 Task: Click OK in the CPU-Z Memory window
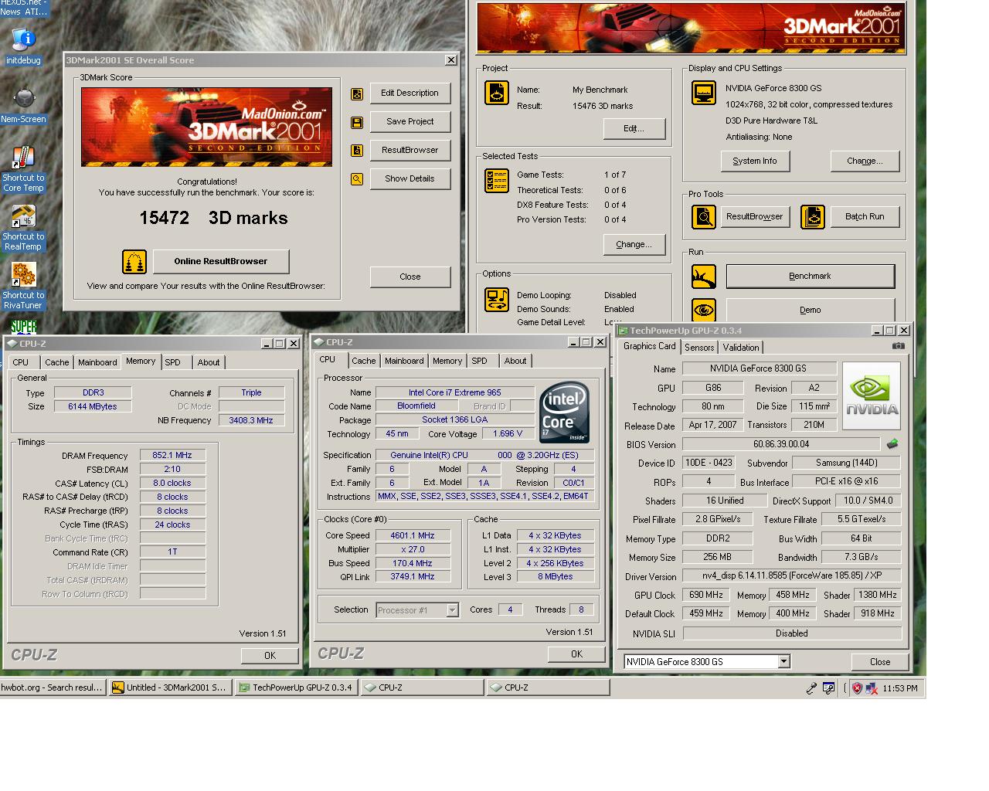270,655
